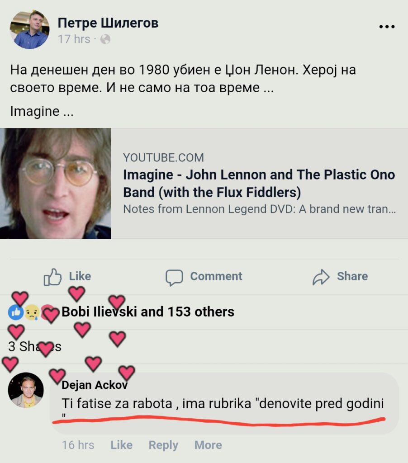Click the sad face reaction icon
The height and width of the screenshot is (463, 408).
pyautogui.click(x=31, y=312)
